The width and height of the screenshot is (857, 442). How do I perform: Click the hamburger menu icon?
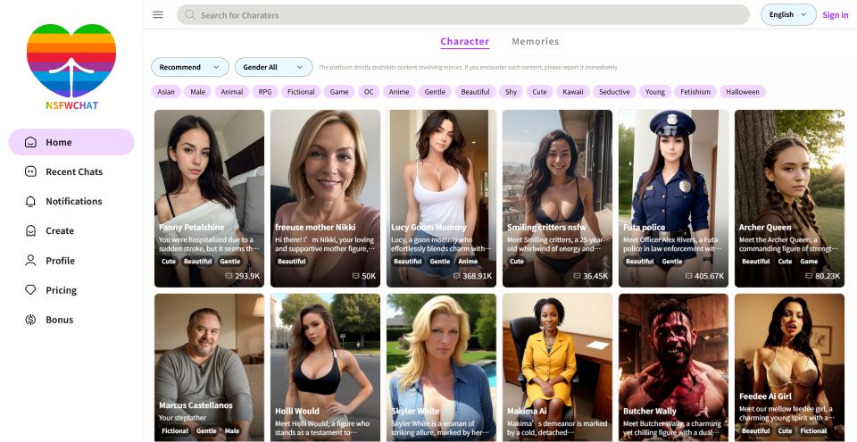click(x=158, y=14)
